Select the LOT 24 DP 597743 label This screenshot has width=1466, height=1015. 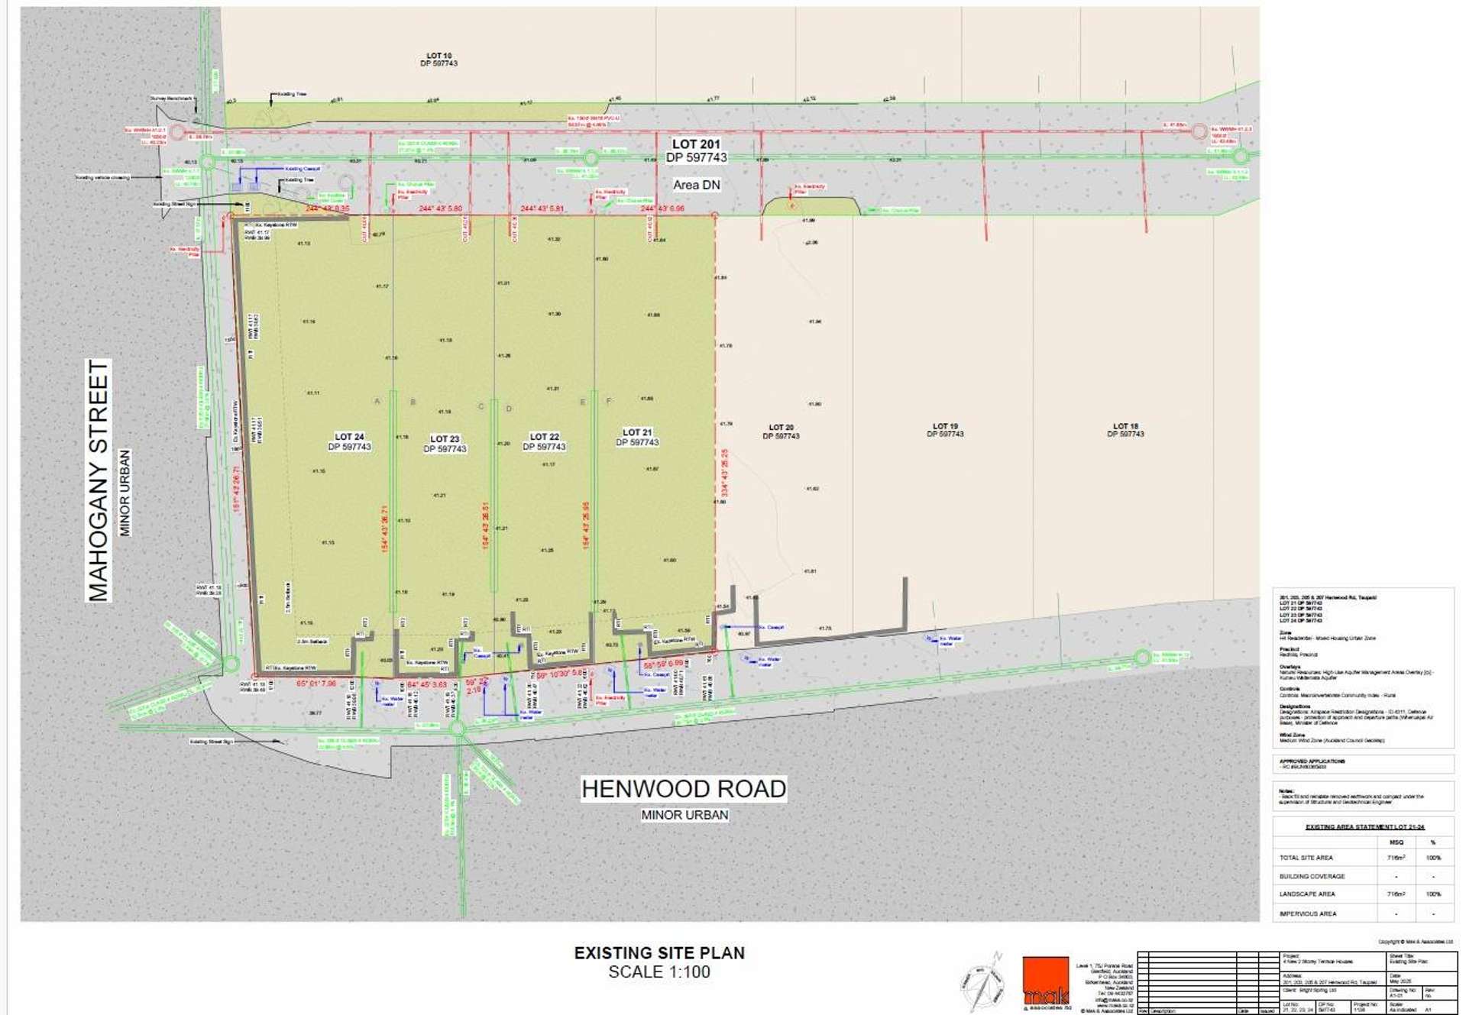tap(349, 442)
